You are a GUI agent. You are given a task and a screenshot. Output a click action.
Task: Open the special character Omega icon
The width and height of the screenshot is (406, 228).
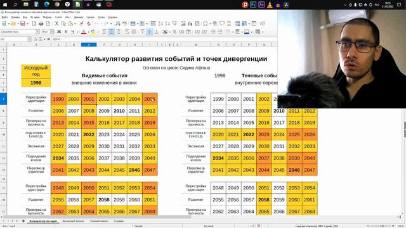click(x=205, y=24)
